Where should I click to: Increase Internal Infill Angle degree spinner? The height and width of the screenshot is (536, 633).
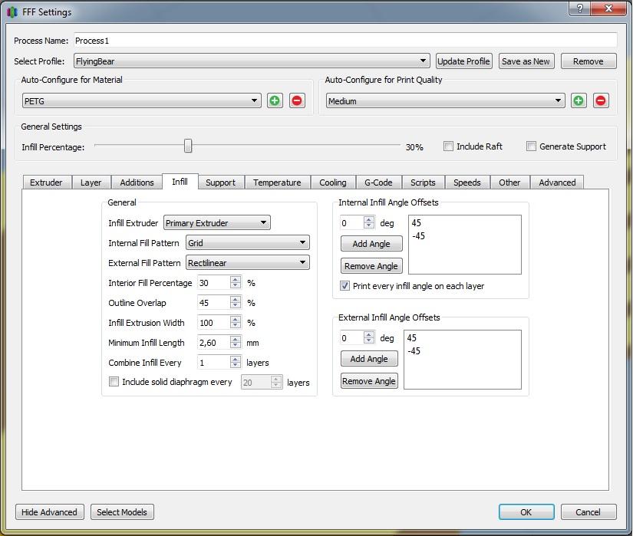[x=369, y=219]
